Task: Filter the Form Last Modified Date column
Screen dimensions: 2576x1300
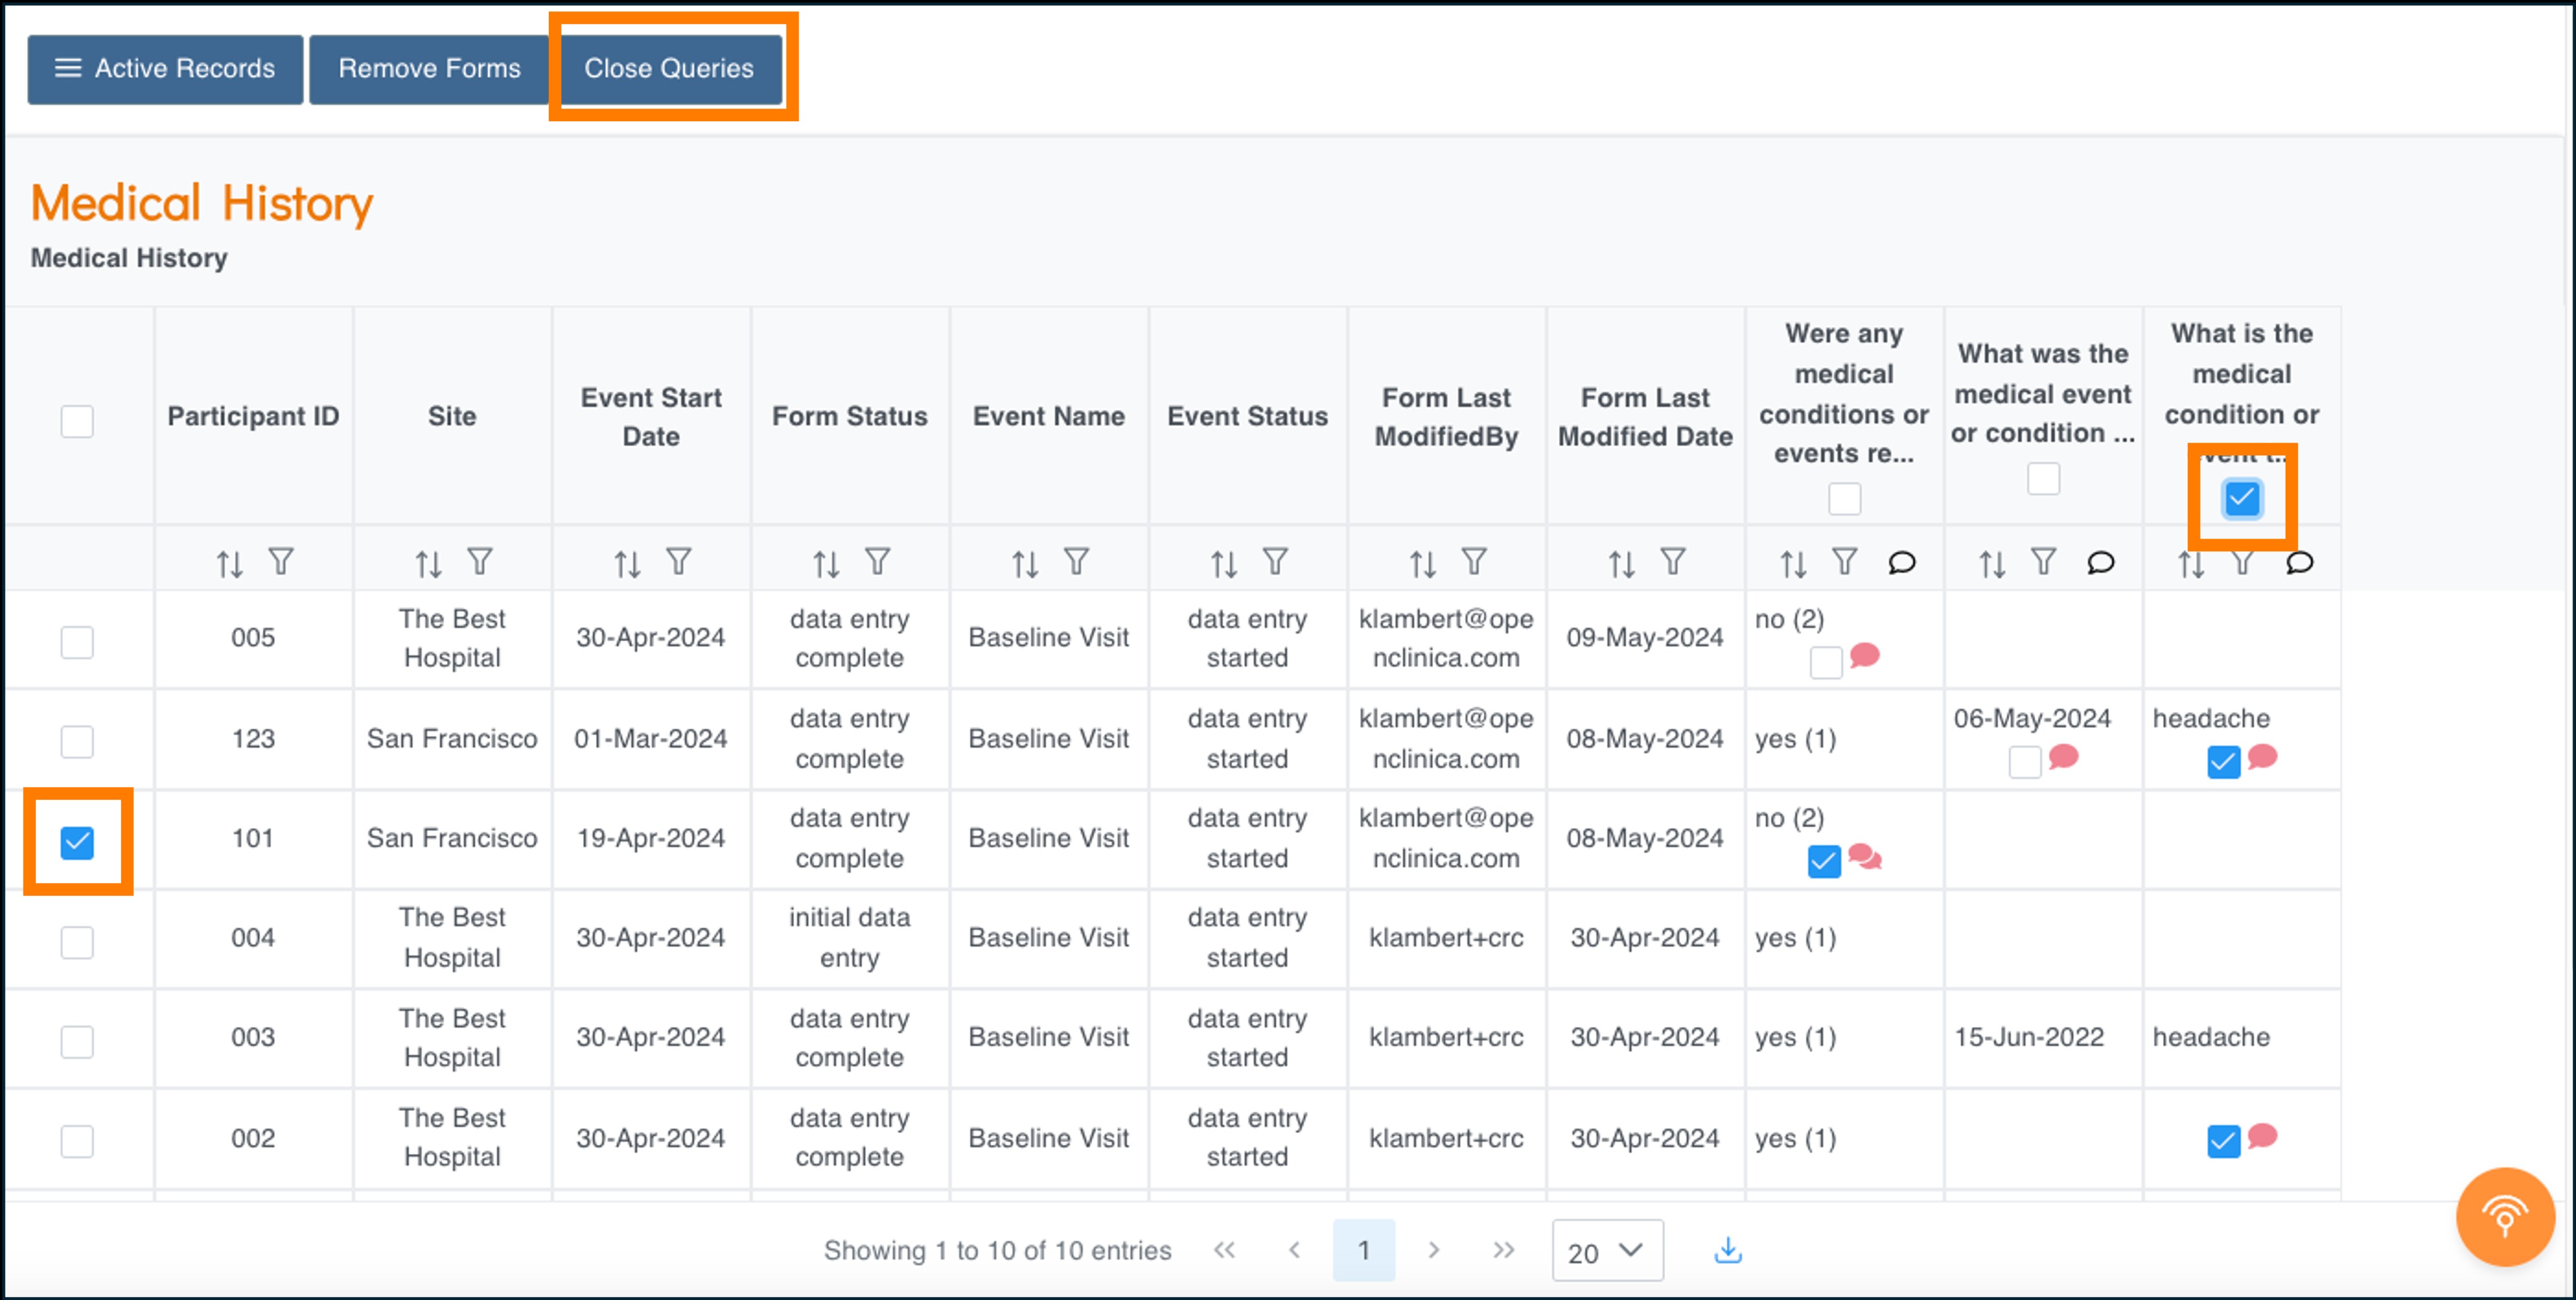Action: click(x=1673, y=562)
